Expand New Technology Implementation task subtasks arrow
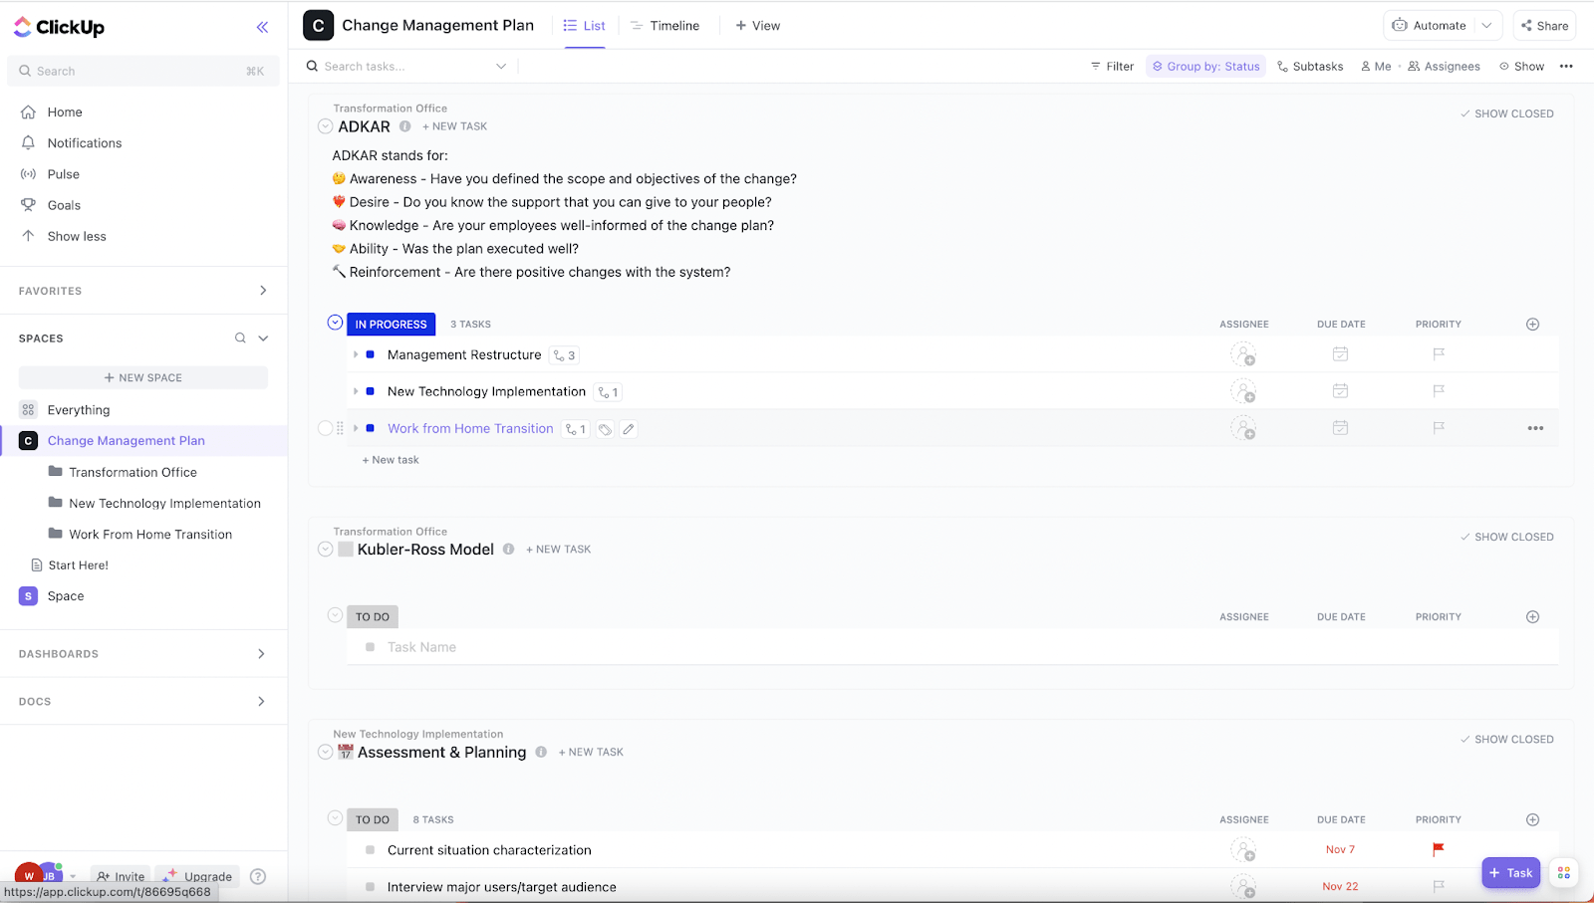This screenshot has width=1594, height=903. point(356,391)
